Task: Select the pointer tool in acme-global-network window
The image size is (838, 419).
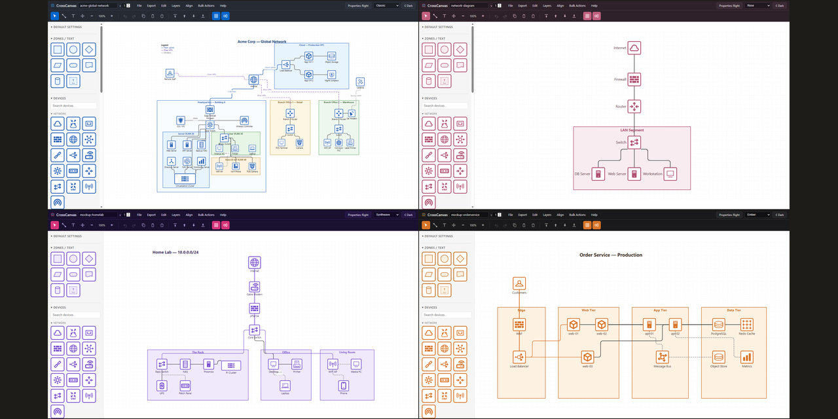Action: [x=55, y=16]
